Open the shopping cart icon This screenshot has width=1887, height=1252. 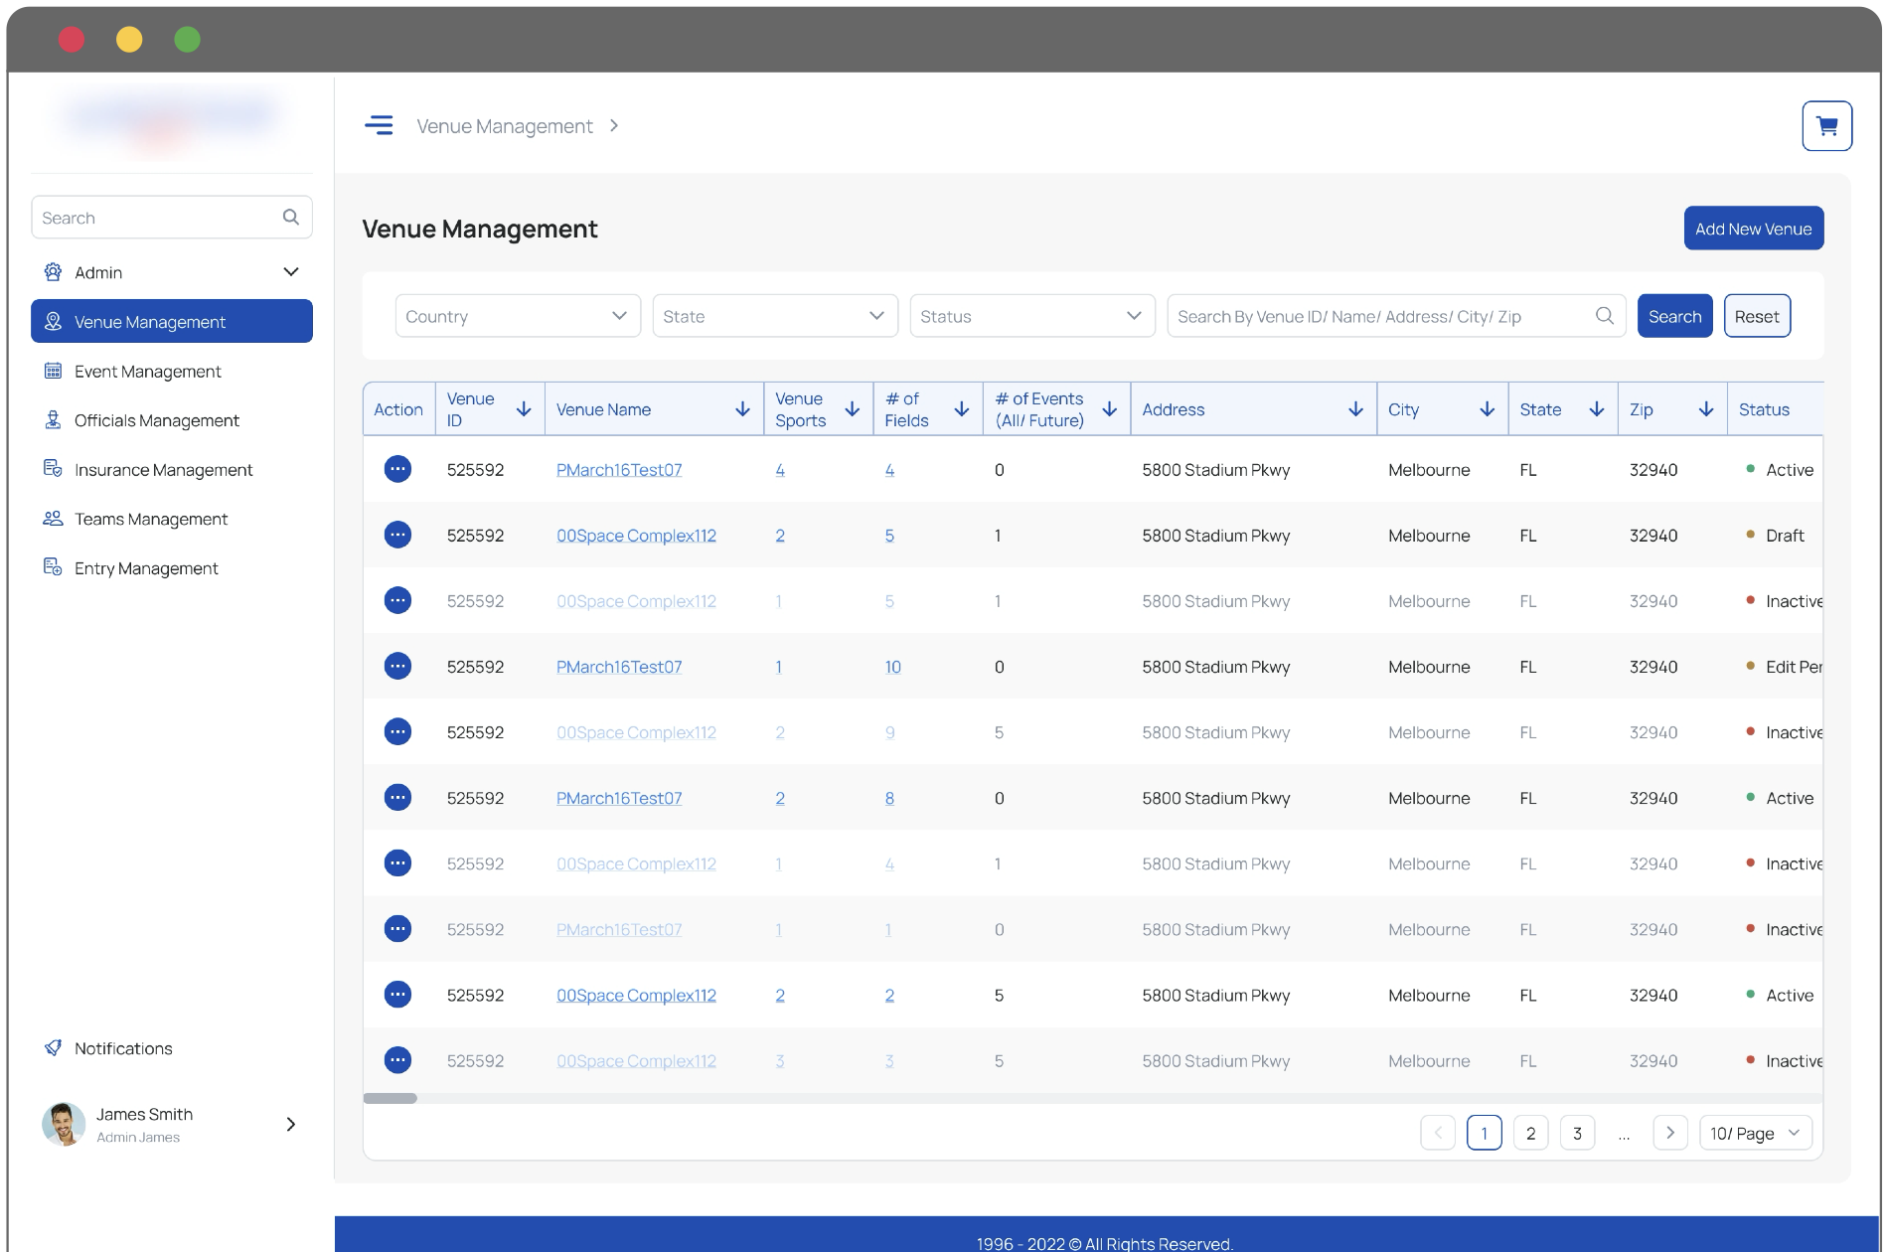pos(1826,126)
